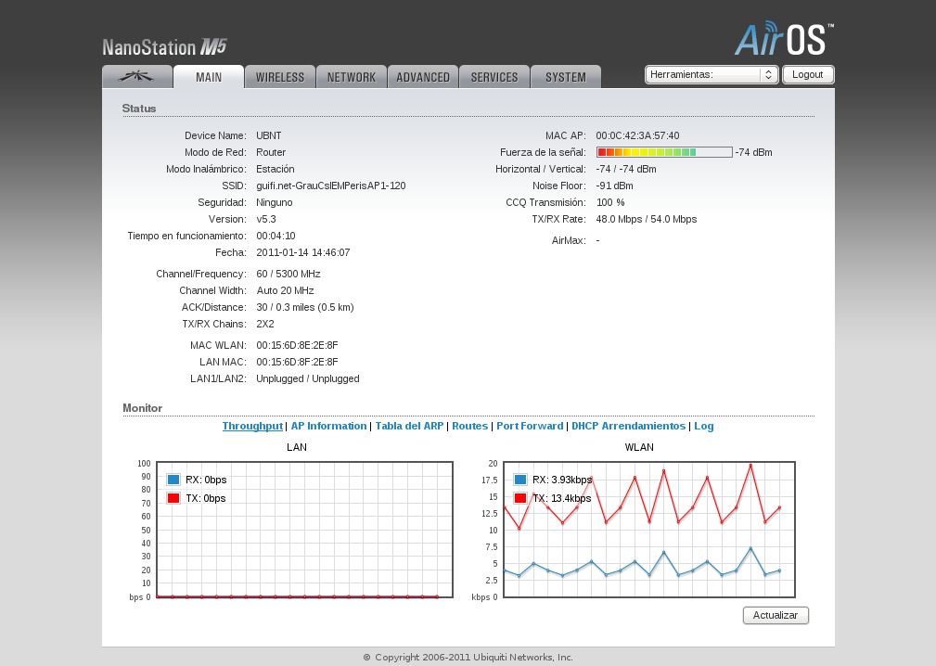Image resolution: width=936 pixels, height=666 pixels.
Task: Expand the Herramientas dropdown
Action: (x=712, y=74)
